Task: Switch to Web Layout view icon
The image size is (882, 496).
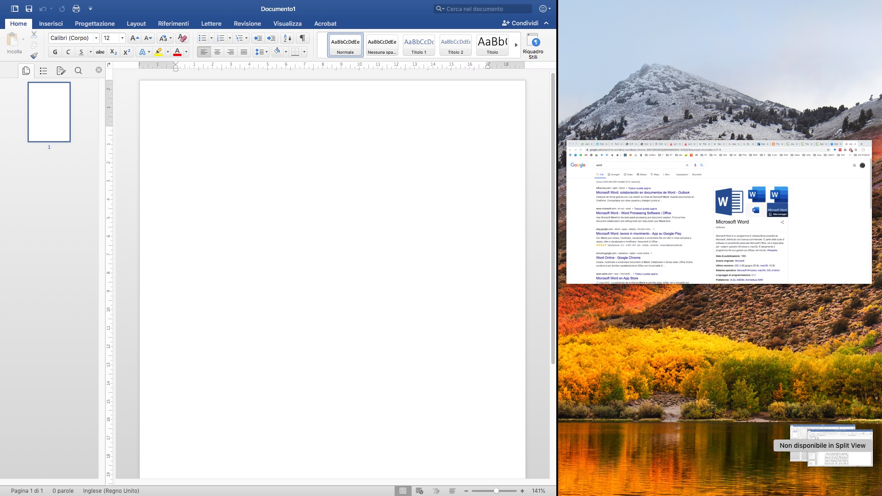Action: click(x=419, y=491)
